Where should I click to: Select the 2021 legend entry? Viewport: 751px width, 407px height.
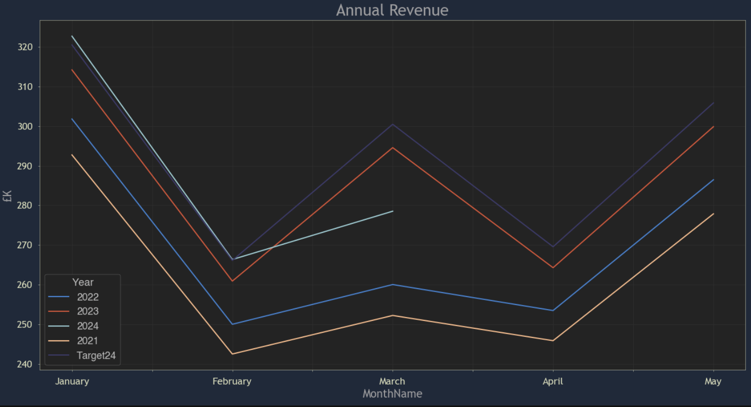(74, 341)
